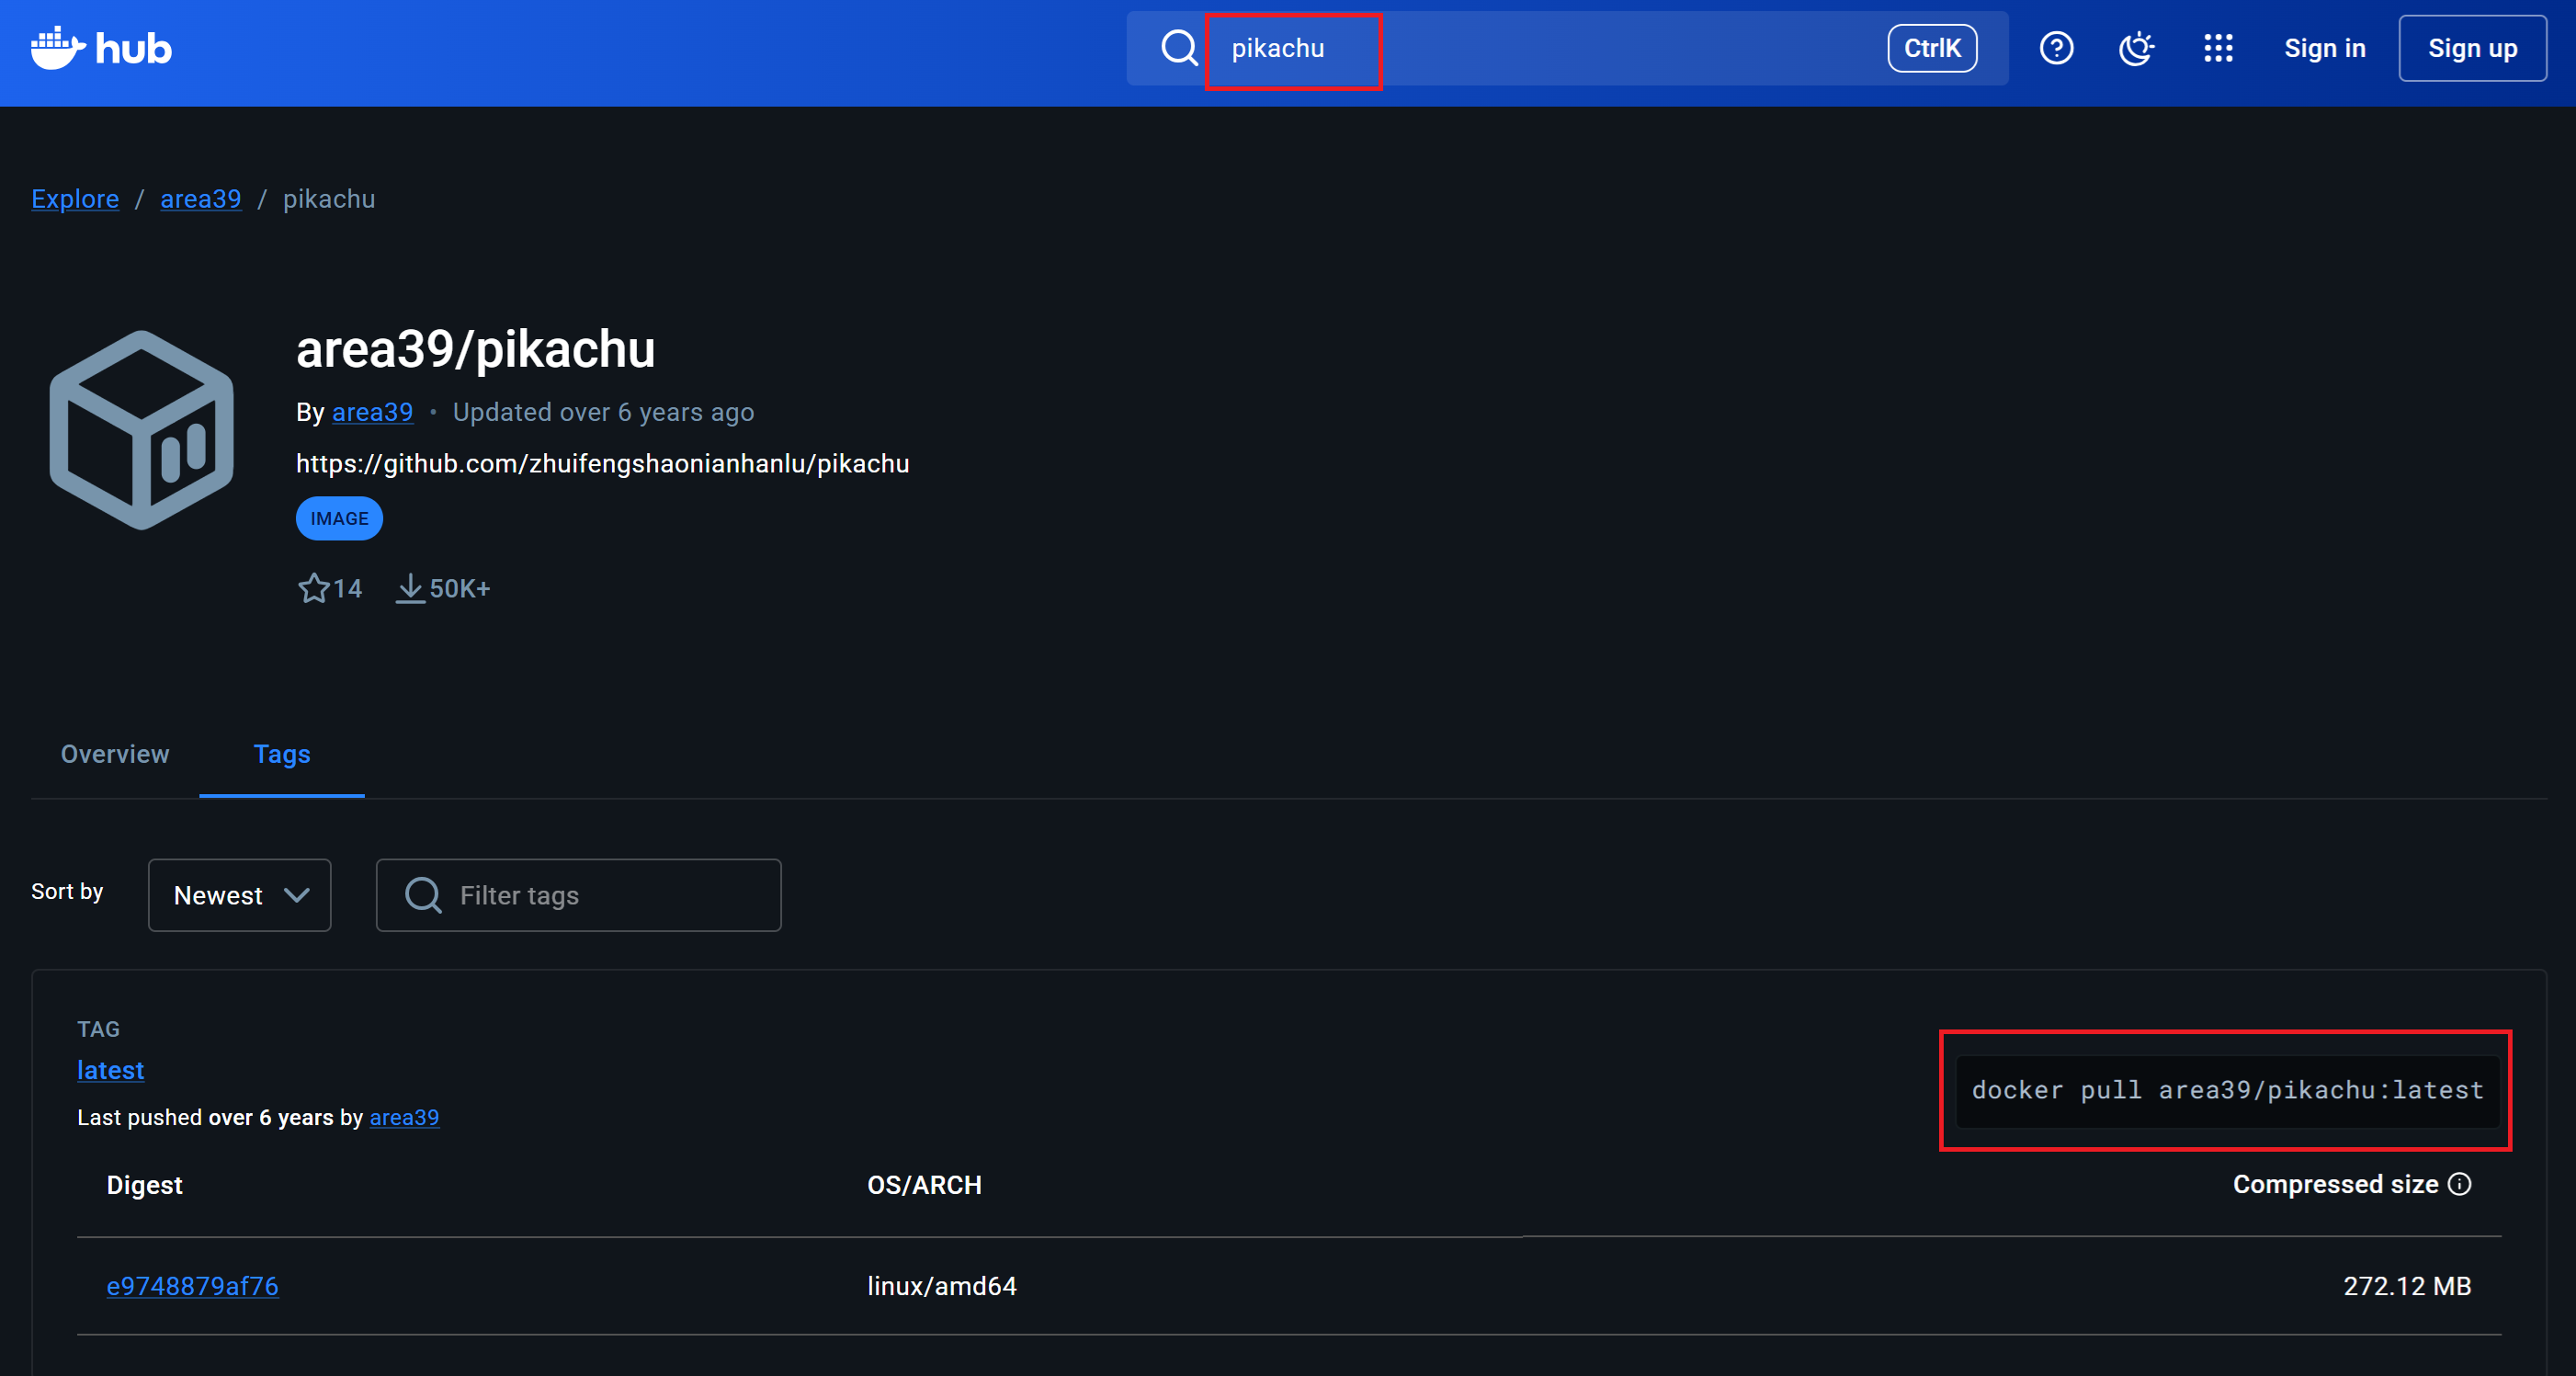Click the compressed size info icon
This screenshot has height=1376, width=2576.
click(x=2460, y=1184)
